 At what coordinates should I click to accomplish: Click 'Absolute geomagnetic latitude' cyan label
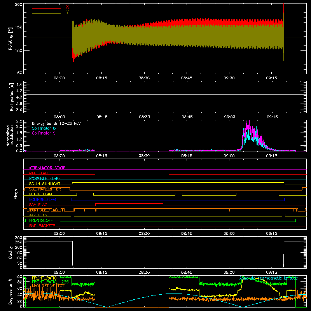pos(269,278)
